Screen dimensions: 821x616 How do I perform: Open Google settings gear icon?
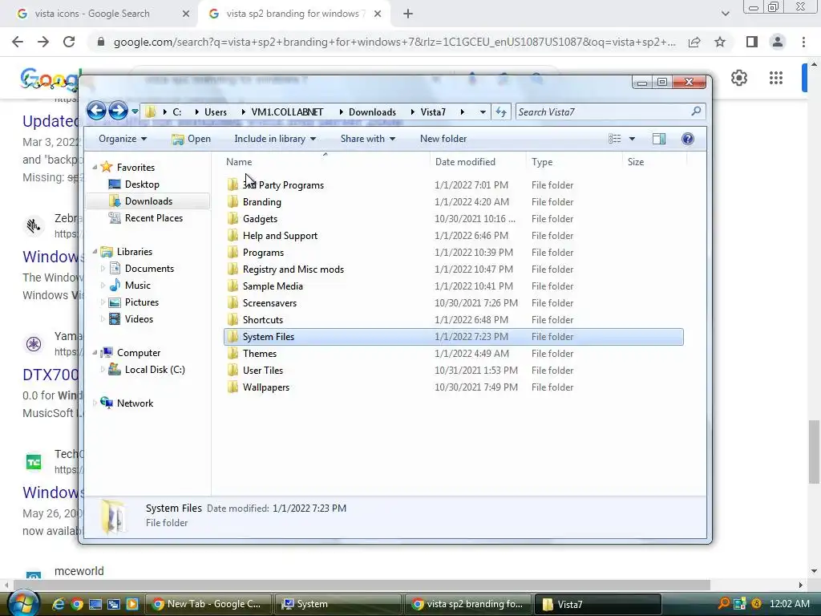pos(738,78)
